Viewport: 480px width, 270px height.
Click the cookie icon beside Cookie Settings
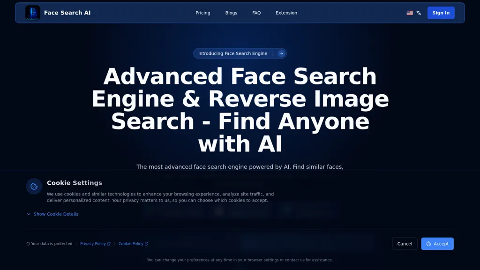[34, 186]
